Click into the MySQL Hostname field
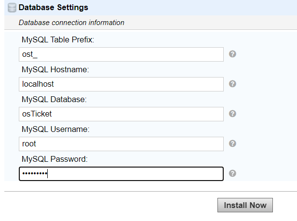Screen dimensions: 297x221 pyautogui.click(x=121, y=84)
